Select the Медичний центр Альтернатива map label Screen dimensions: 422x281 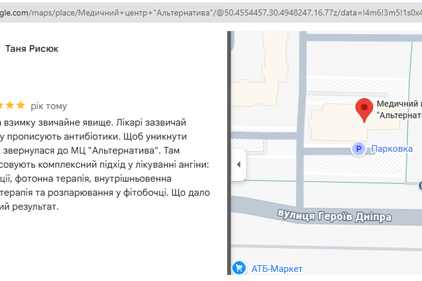[398, 109]
